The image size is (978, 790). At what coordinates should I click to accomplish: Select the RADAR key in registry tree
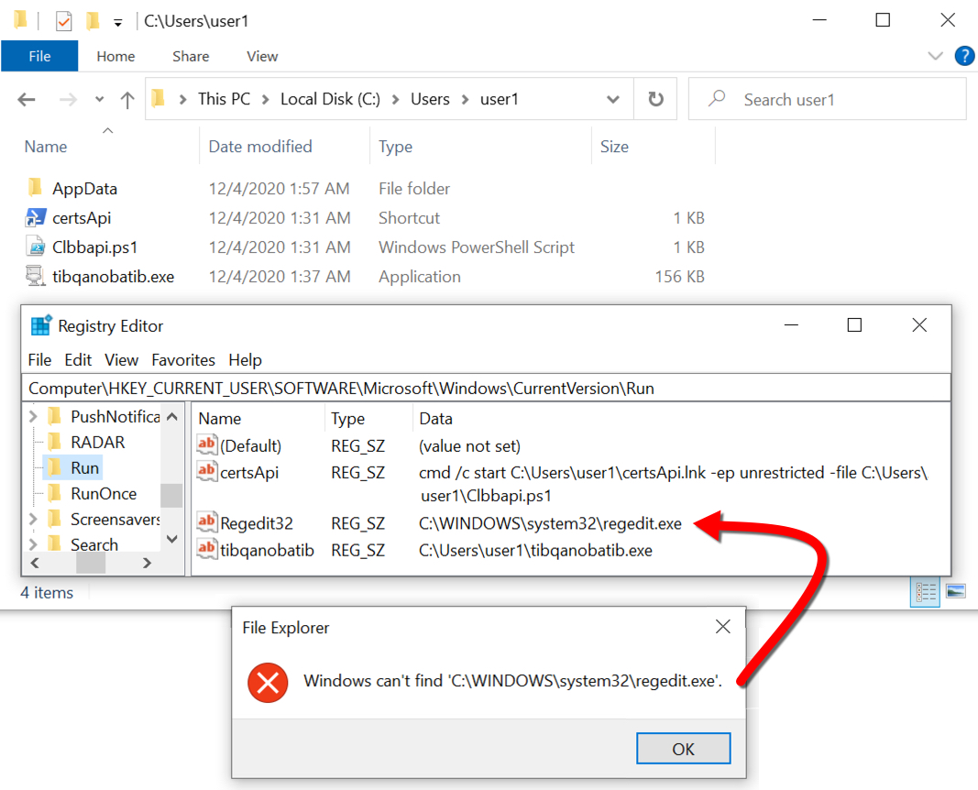[97, 442]
